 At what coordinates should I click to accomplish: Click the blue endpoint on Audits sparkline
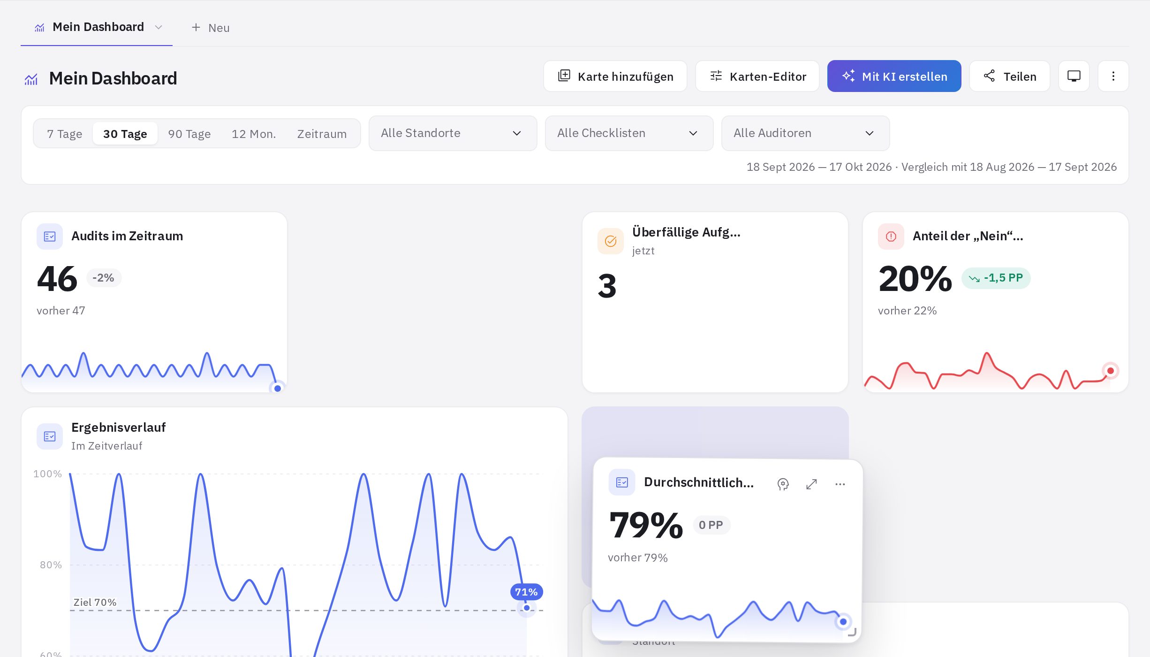(x=278, y=388)
